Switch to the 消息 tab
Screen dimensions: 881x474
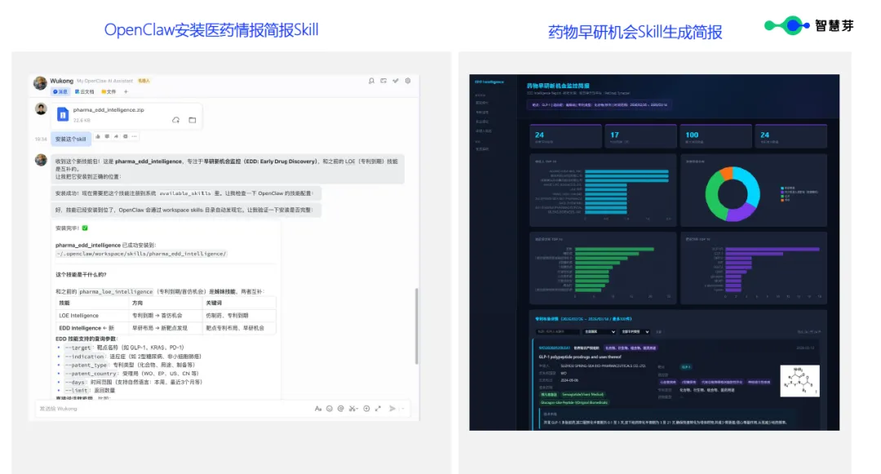tap(60, 91)
